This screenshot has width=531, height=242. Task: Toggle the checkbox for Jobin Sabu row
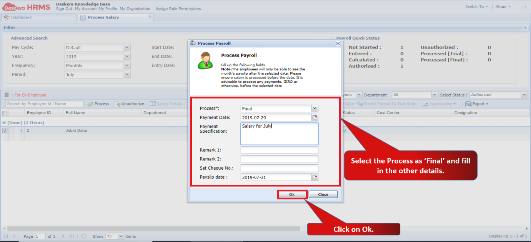pos(5,130)
